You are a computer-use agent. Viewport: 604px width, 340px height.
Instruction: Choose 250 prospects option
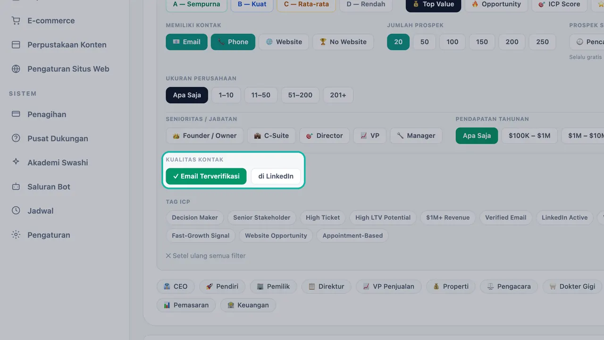[543, 42]
